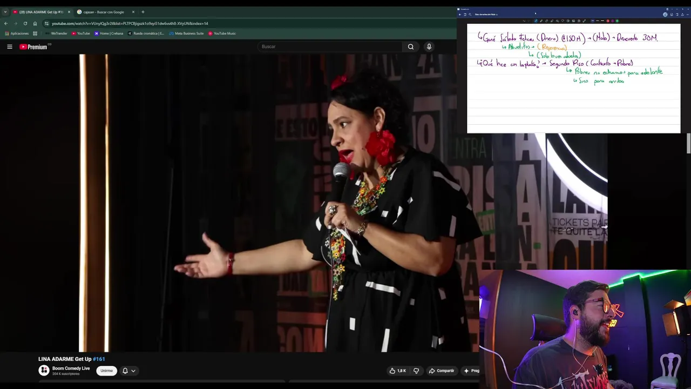Screen dimensions: 691x389
Task: Open Home | Crehana bookmark
Action: [109, 33]
